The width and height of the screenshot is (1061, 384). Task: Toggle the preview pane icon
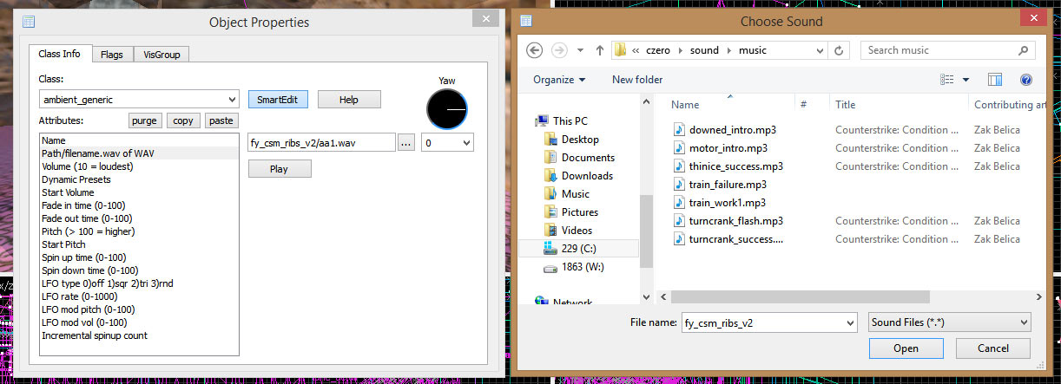pos(995,80)
